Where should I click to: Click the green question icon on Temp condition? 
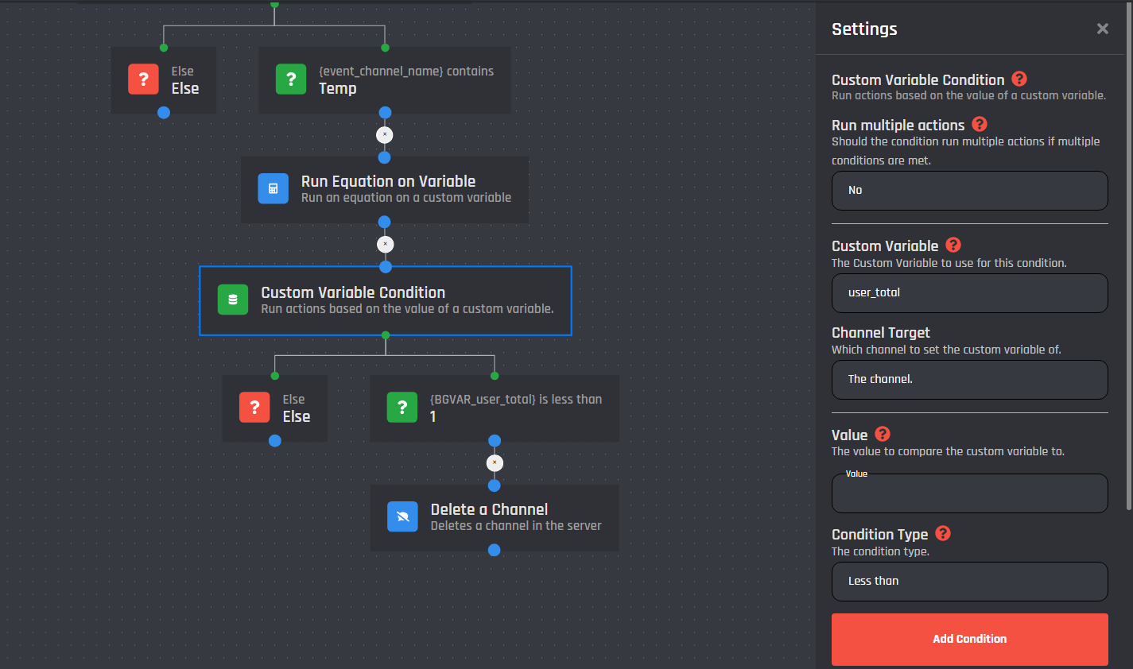pyautogui.click(x=291, y=79)
